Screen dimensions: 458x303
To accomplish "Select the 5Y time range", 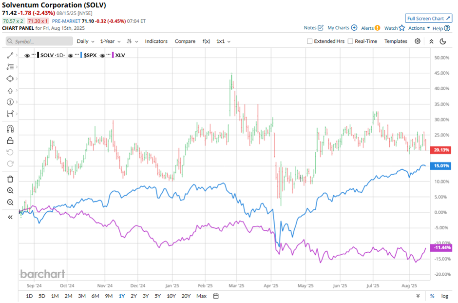I will click(158, 296).
